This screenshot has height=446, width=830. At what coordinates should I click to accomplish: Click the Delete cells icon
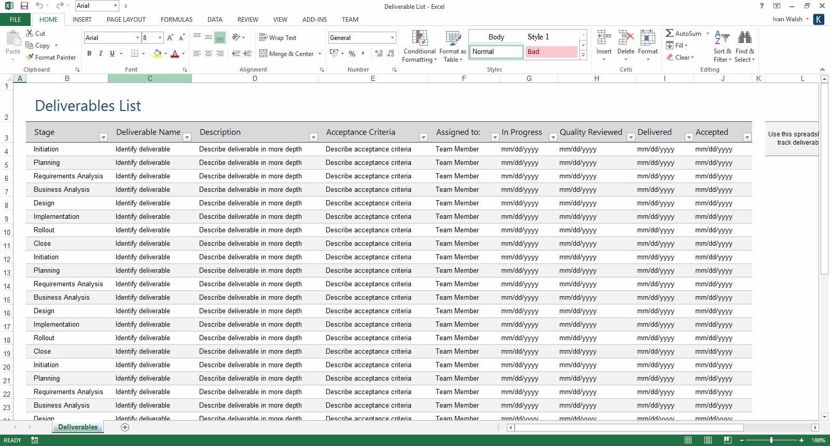point(626,37)
